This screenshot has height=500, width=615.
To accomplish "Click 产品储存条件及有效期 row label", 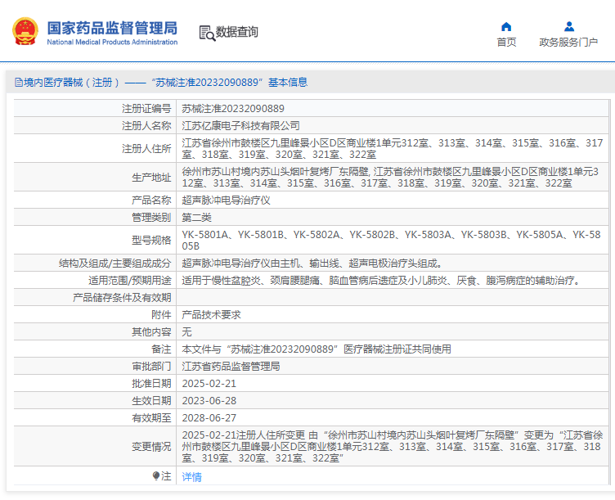I will (122, 298).
